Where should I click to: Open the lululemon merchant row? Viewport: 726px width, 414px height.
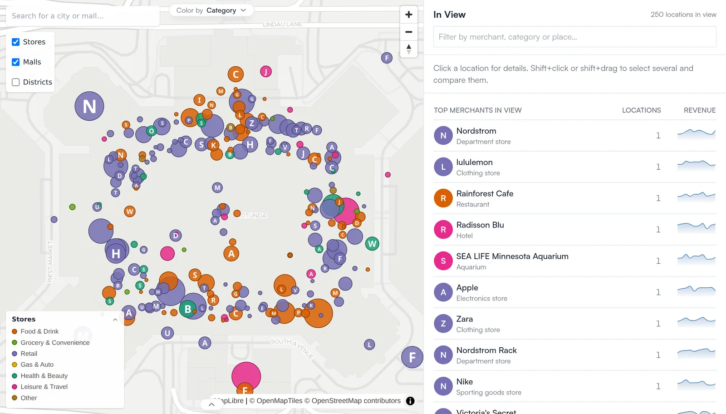click(575, 167)
